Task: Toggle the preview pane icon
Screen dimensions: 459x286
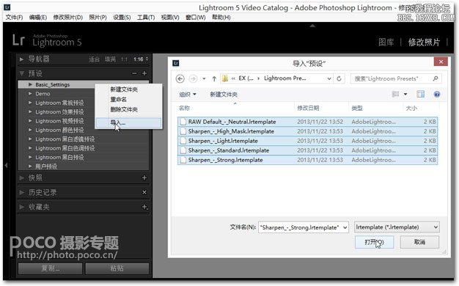Action: [x=420, y=94]
